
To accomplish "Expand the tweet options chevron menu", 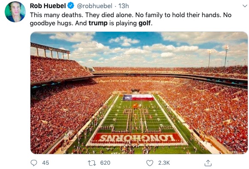I will point(245,6).
